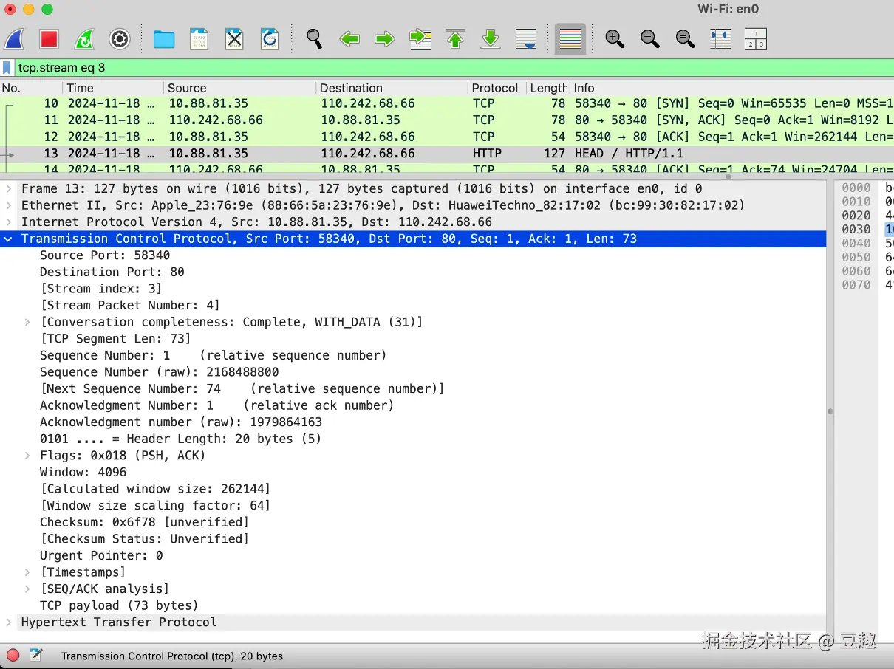The height and width of the screenshot is (669, 894).
Task: Sort by the Time column header
Action: (x=112, y=88)
